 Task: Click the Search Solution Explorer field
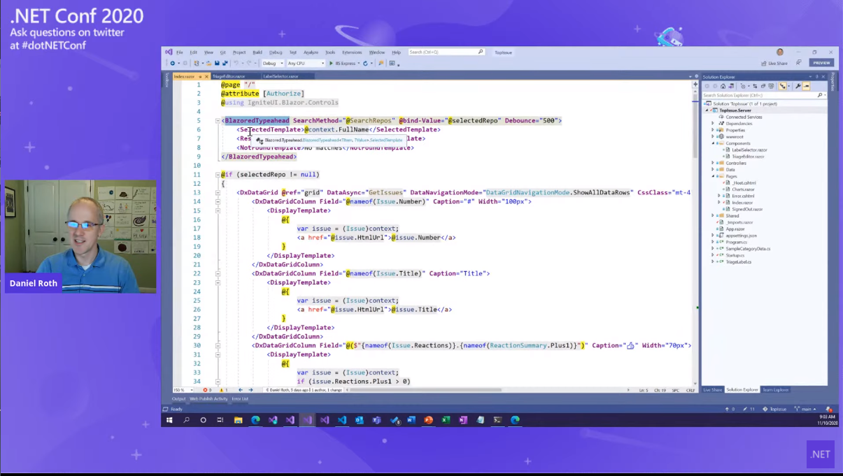click(759, 95)
